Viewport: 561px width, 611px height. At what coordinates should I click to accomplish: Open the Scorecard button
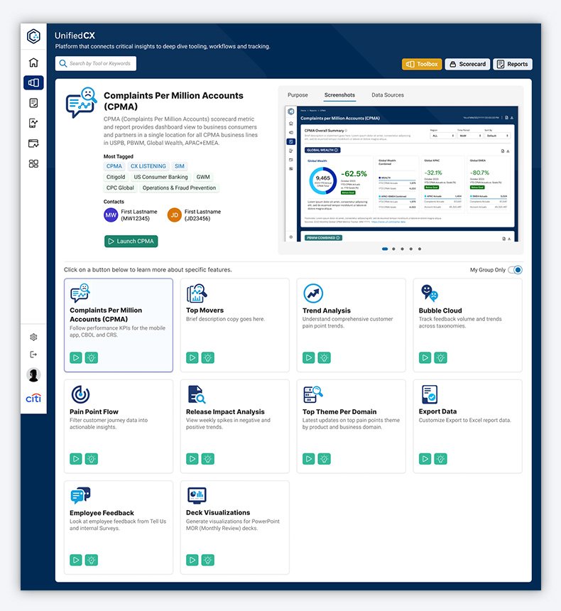click(x=467, y=64)
